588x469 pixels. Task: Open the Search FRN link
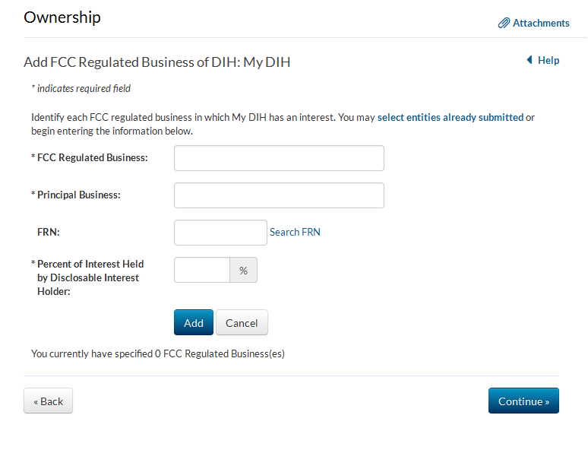click(295, 233)
